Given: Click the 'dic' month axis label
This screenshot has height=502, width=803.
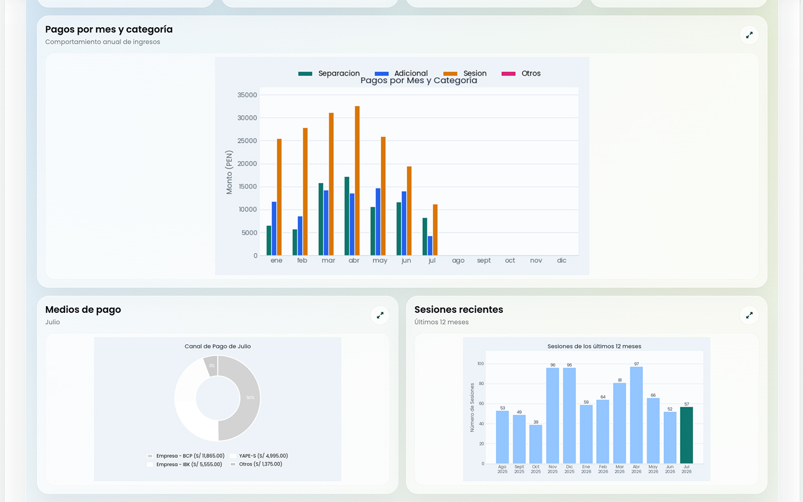Looking at the screenshot, I should tap(562, 260).
